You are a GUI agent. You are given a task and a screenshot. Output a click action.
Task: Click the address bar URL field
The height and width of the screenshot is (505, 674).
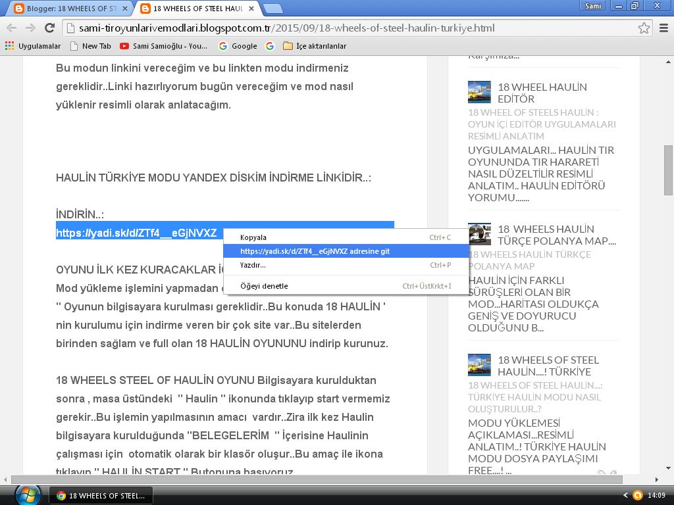click(x=357, y=28)
